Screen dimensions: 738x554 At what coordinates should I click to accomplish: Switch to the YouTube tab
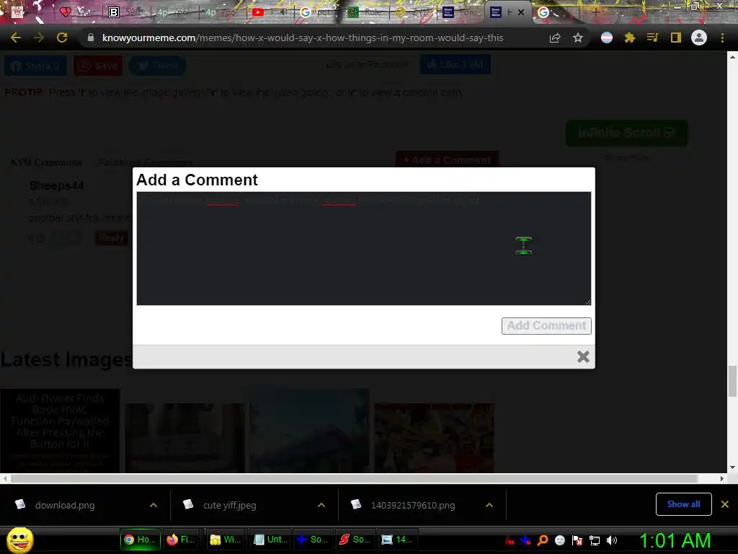[270, 12]
